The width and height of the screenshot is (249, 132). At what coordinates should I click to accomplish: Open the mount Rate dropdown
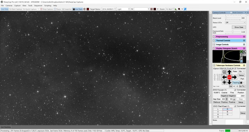242,72
